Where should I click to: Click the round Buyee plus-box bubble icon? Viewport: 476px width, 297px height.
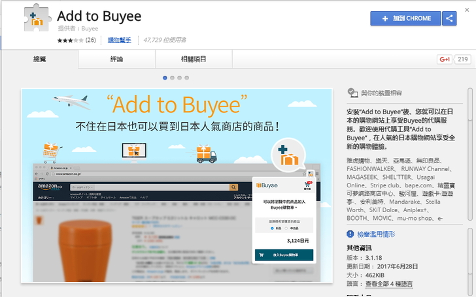pyautogui.click(x=288, y=155)
